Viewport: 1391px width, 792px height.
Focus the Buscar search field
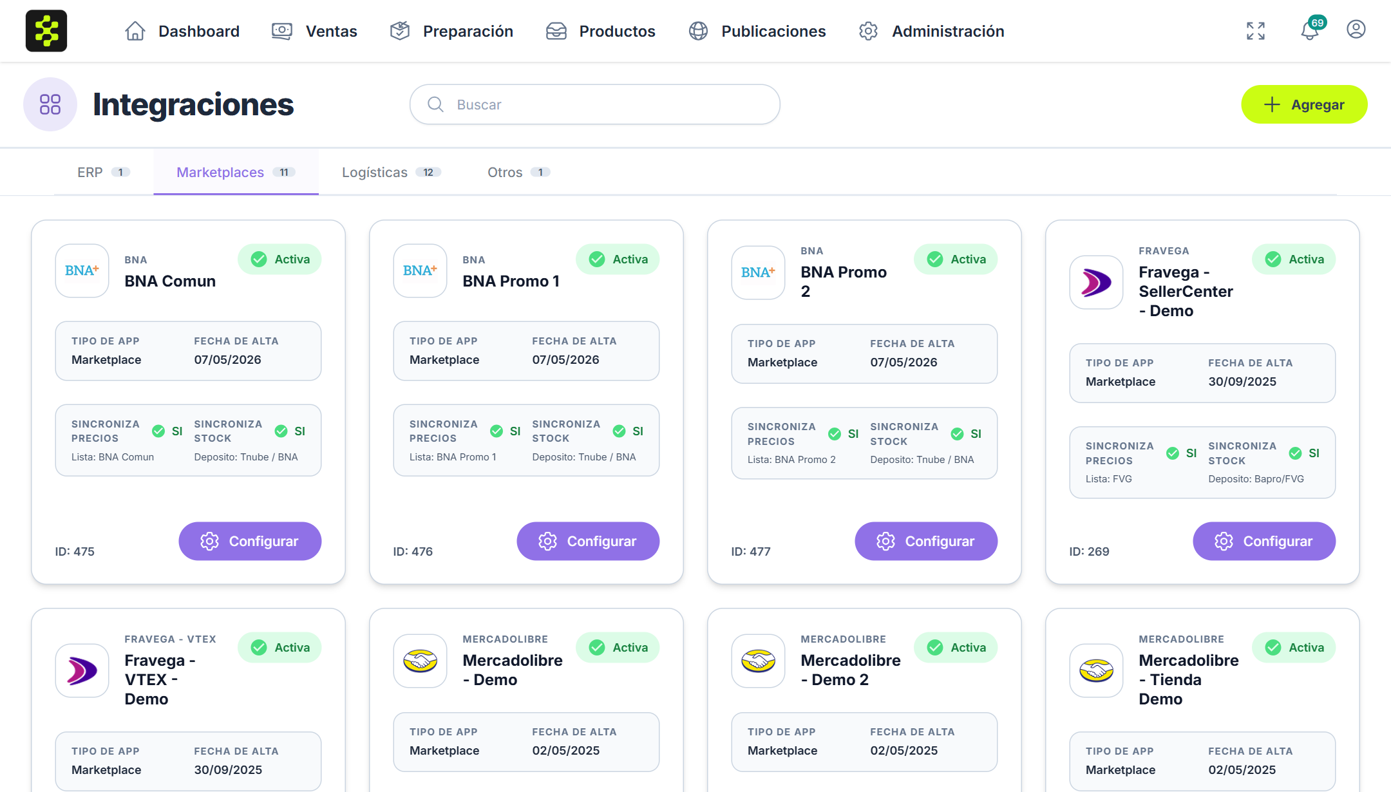595,104
